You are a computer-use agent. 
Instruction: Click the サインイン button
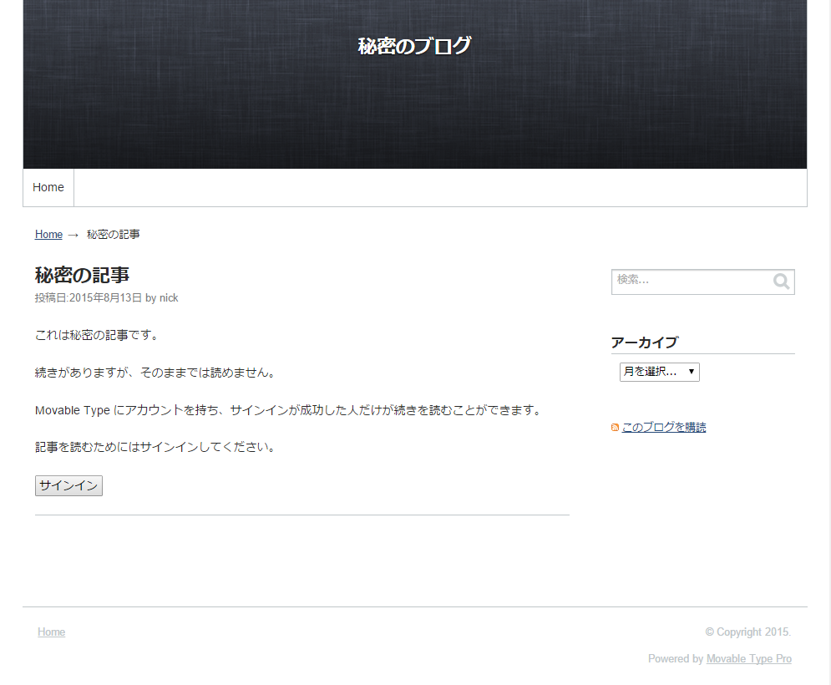[x=68, y=485]
